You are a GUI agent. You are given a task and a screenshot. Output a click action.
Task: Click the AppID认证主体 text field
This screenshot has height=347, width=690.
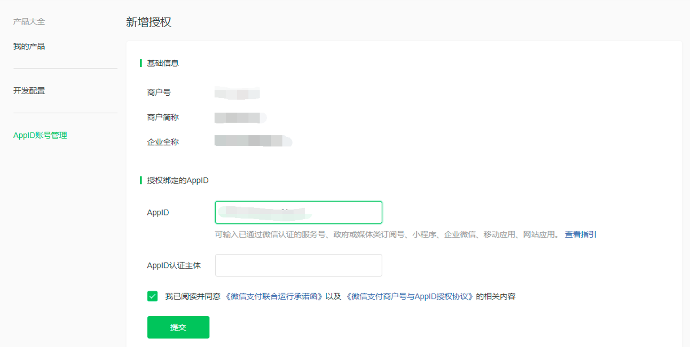pyautogui.click(x=298, y=265)
